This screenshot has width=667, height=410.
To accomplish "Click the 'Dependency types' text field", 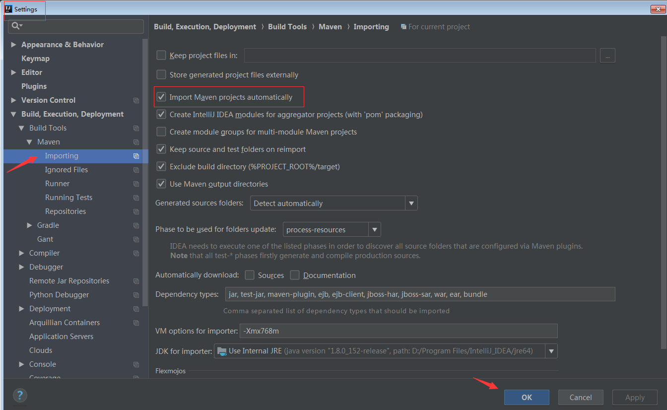I will [420, 294].
